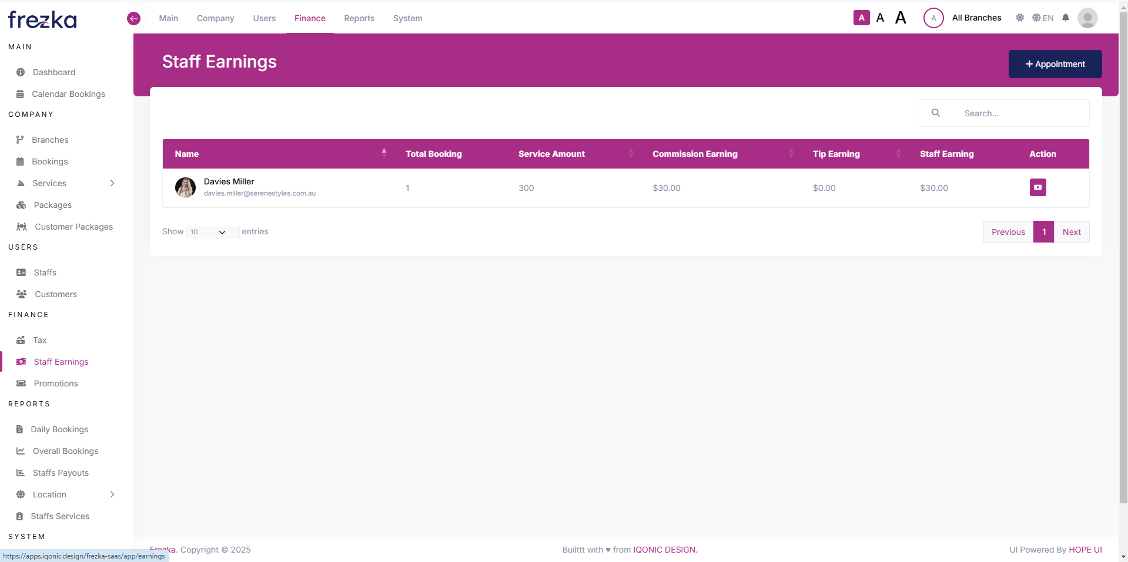The width and height of the screenshot is (1128, 562).
Task: Switch to the Reports menu
Action: tap(359, 18)
